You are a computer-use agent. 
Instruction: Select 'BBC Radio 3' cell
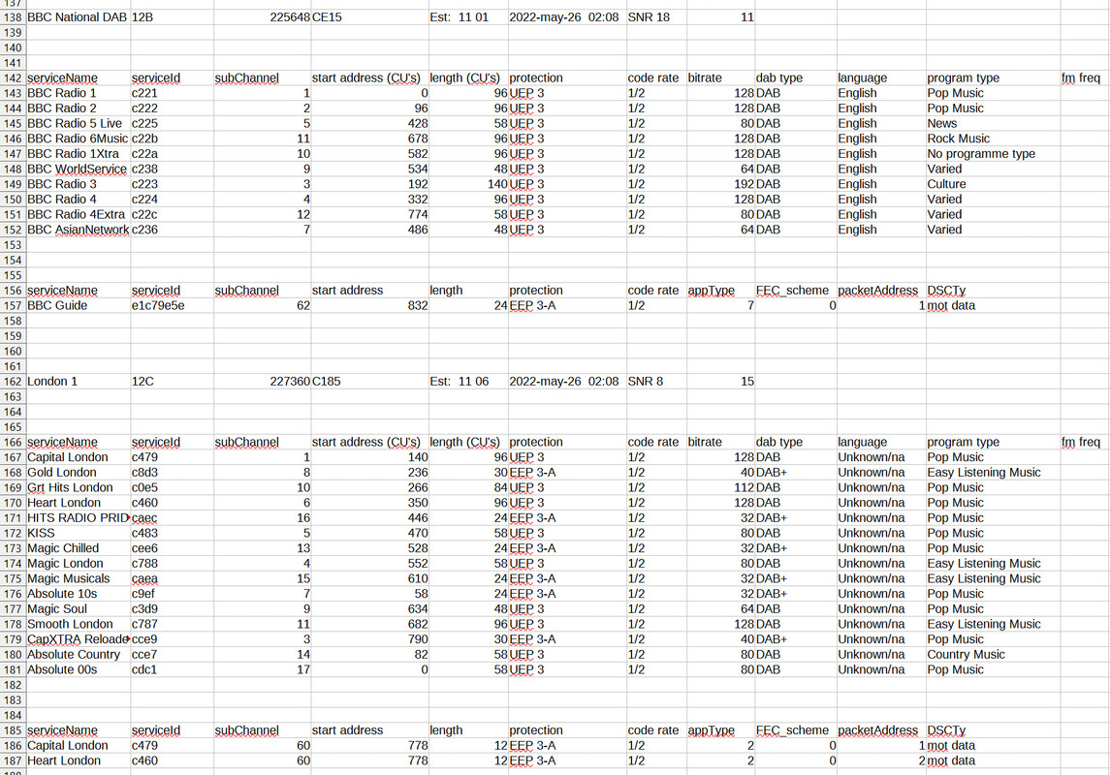point(78,185)
